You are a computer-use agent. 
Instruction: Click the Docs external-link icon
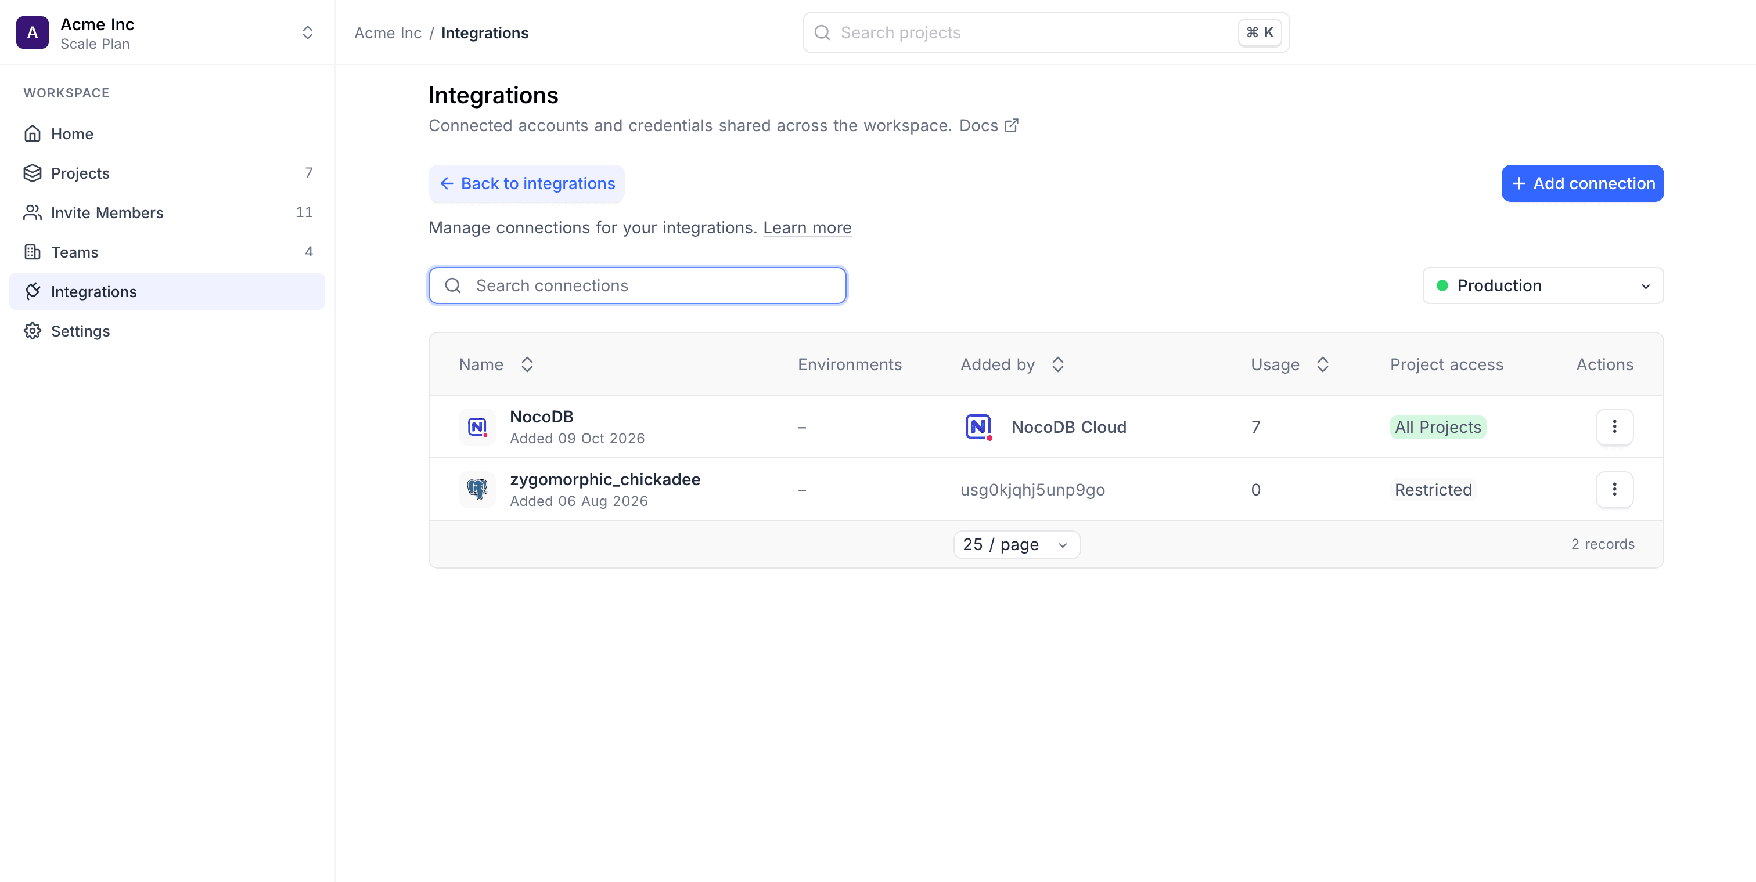click(1011, 125)
